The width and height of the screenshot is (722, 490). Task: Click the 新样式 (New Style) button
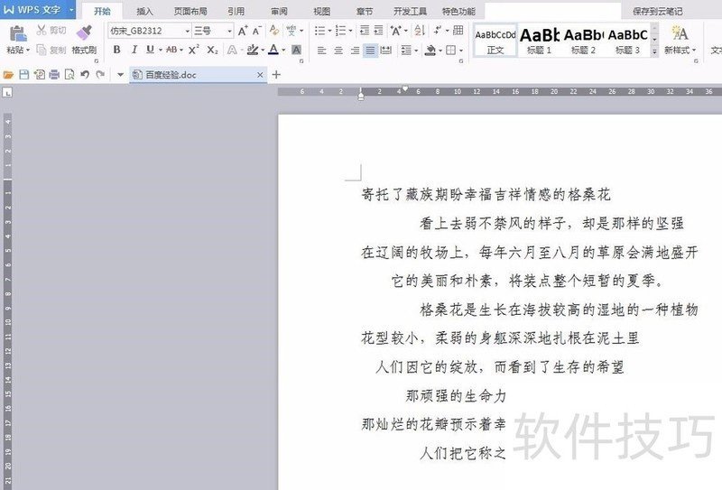click(680, 40)
